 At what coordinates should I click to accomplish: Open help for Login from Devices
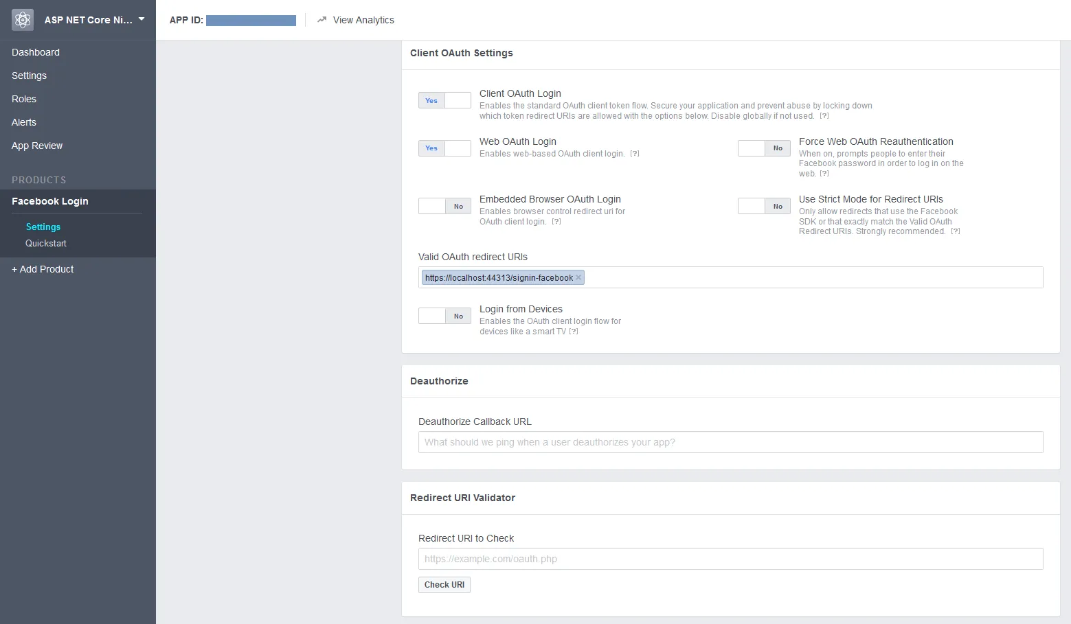point(574,332)
